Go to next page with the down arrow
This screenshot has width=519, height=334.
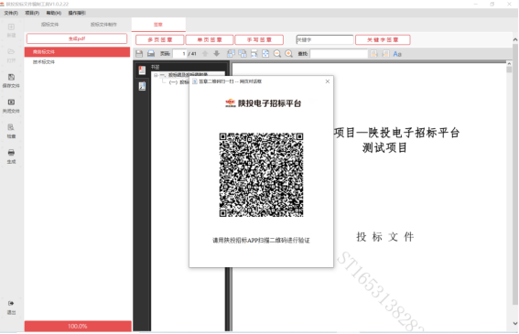tap(216, 54)
